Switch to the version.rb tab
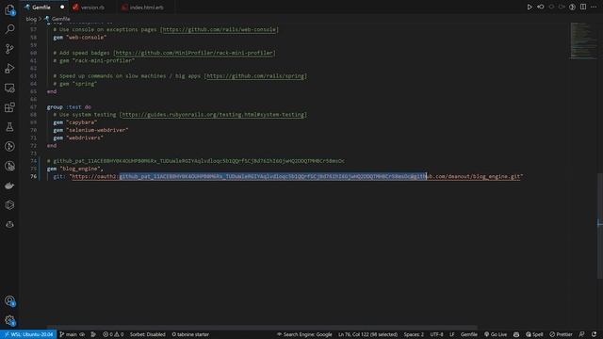 (x=92, y=8)
